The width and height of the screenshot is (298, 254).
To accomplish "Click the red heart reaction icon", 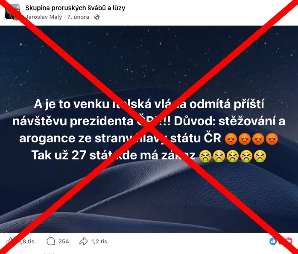I will (289, 241).
